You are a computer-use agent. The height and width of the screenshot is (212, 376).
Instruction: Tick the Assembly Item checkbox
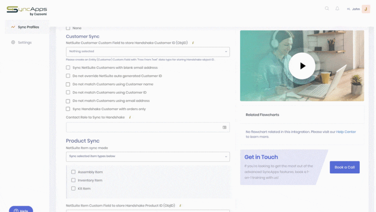coord(73,172)
